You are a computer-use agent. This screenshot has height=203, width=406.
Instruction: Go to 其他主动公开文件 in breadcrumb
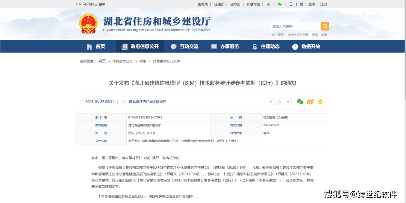coord(166,61)
